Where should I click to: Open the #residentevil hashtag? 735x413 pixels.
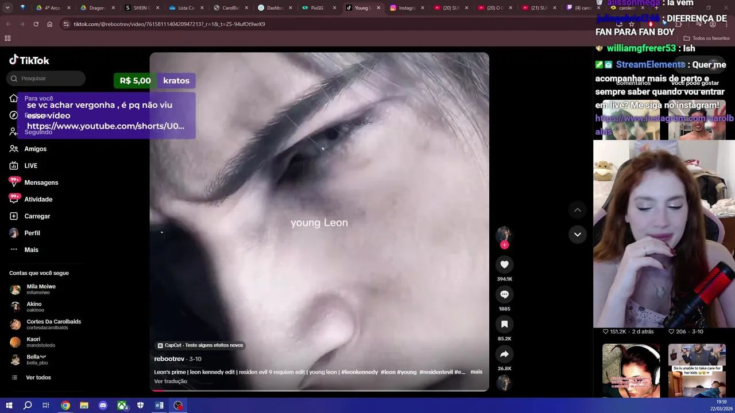[436, 372]
